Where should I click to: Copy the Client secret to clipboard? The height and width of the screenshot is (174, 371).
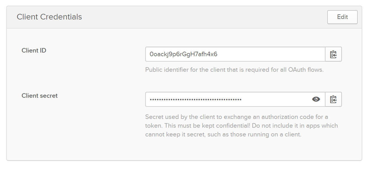333,99
